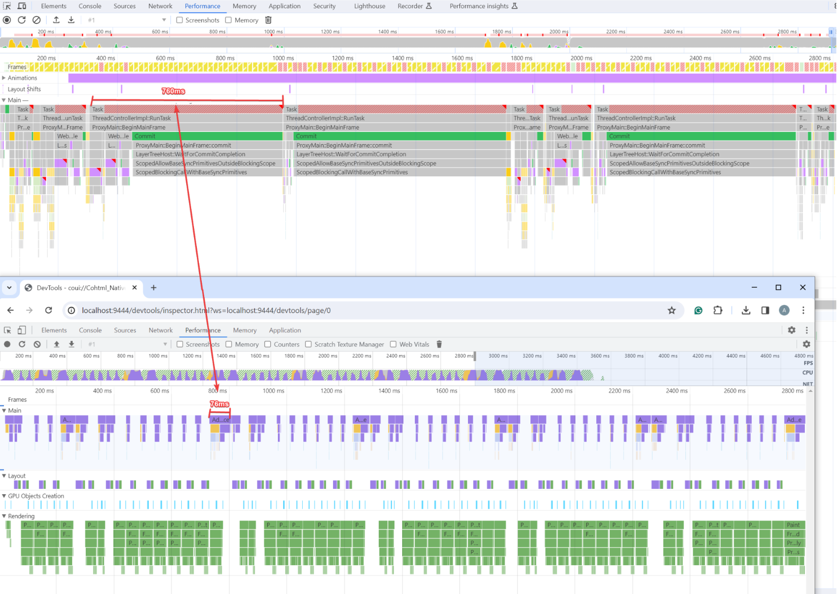
Task: Tick the Web Vitals checkbox
Action: point(393,344)
